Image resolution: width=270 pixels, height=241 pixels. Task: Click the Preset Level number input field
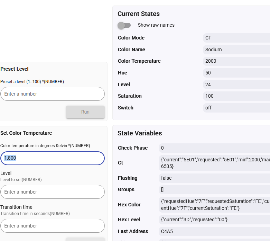coord(53,94)
